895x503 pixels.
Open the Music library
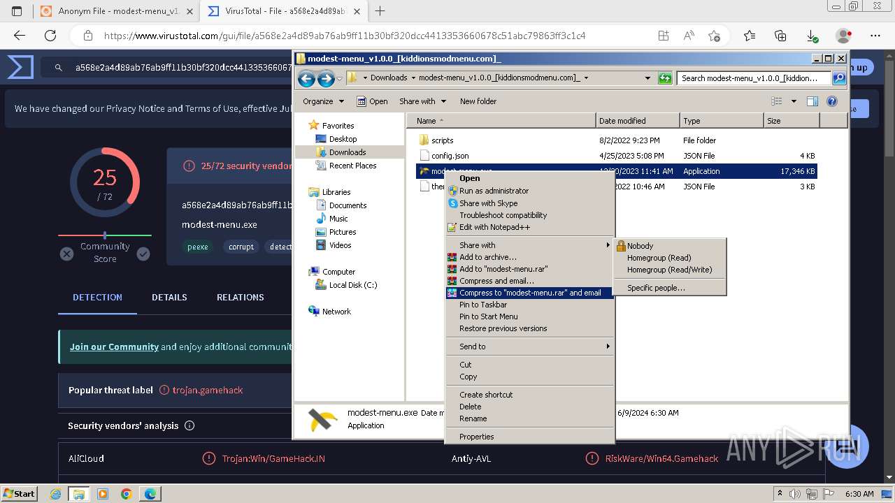tap(338, 219)
